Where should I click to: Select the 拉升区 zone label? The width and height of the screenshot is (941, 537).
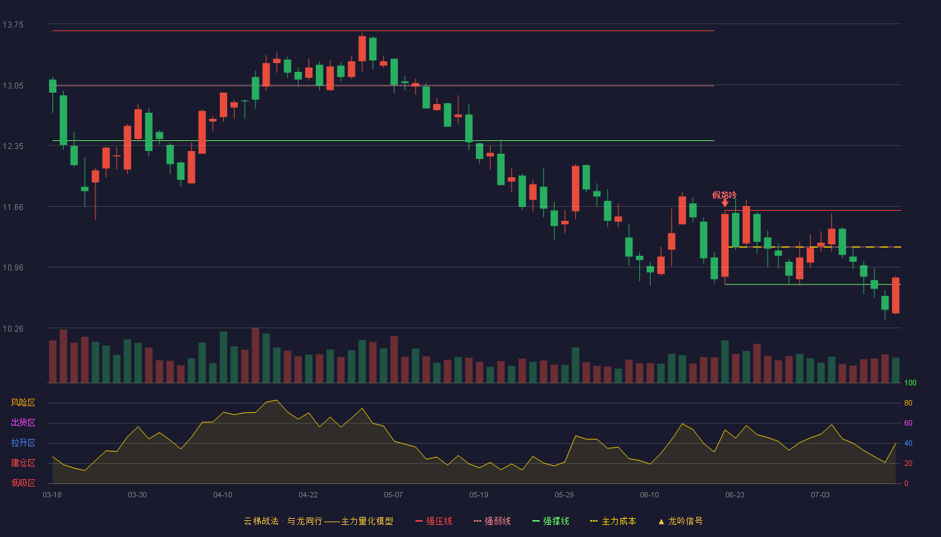23,443
